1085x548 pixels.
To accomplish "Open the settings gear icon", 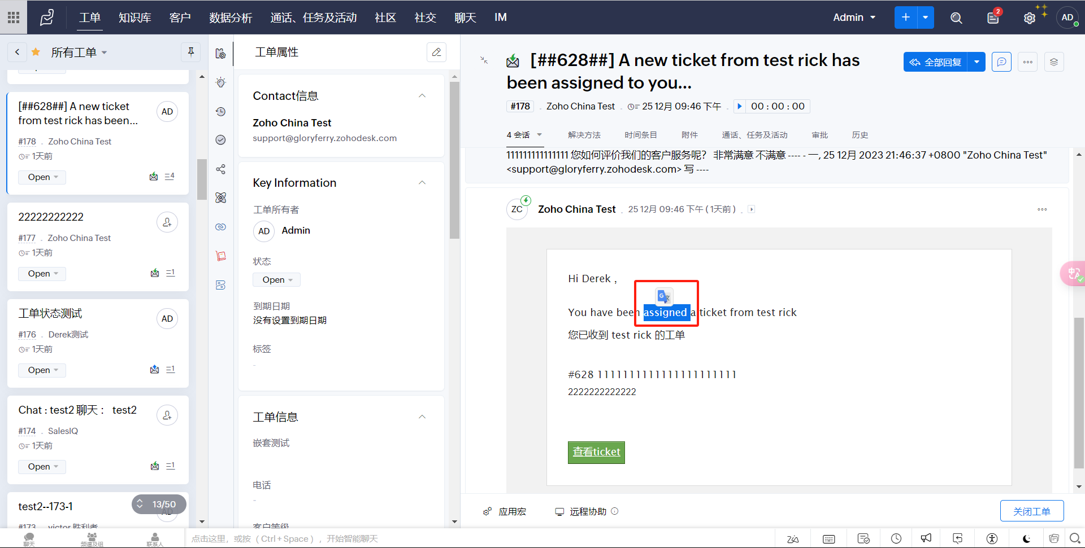I will (1029, 18).
